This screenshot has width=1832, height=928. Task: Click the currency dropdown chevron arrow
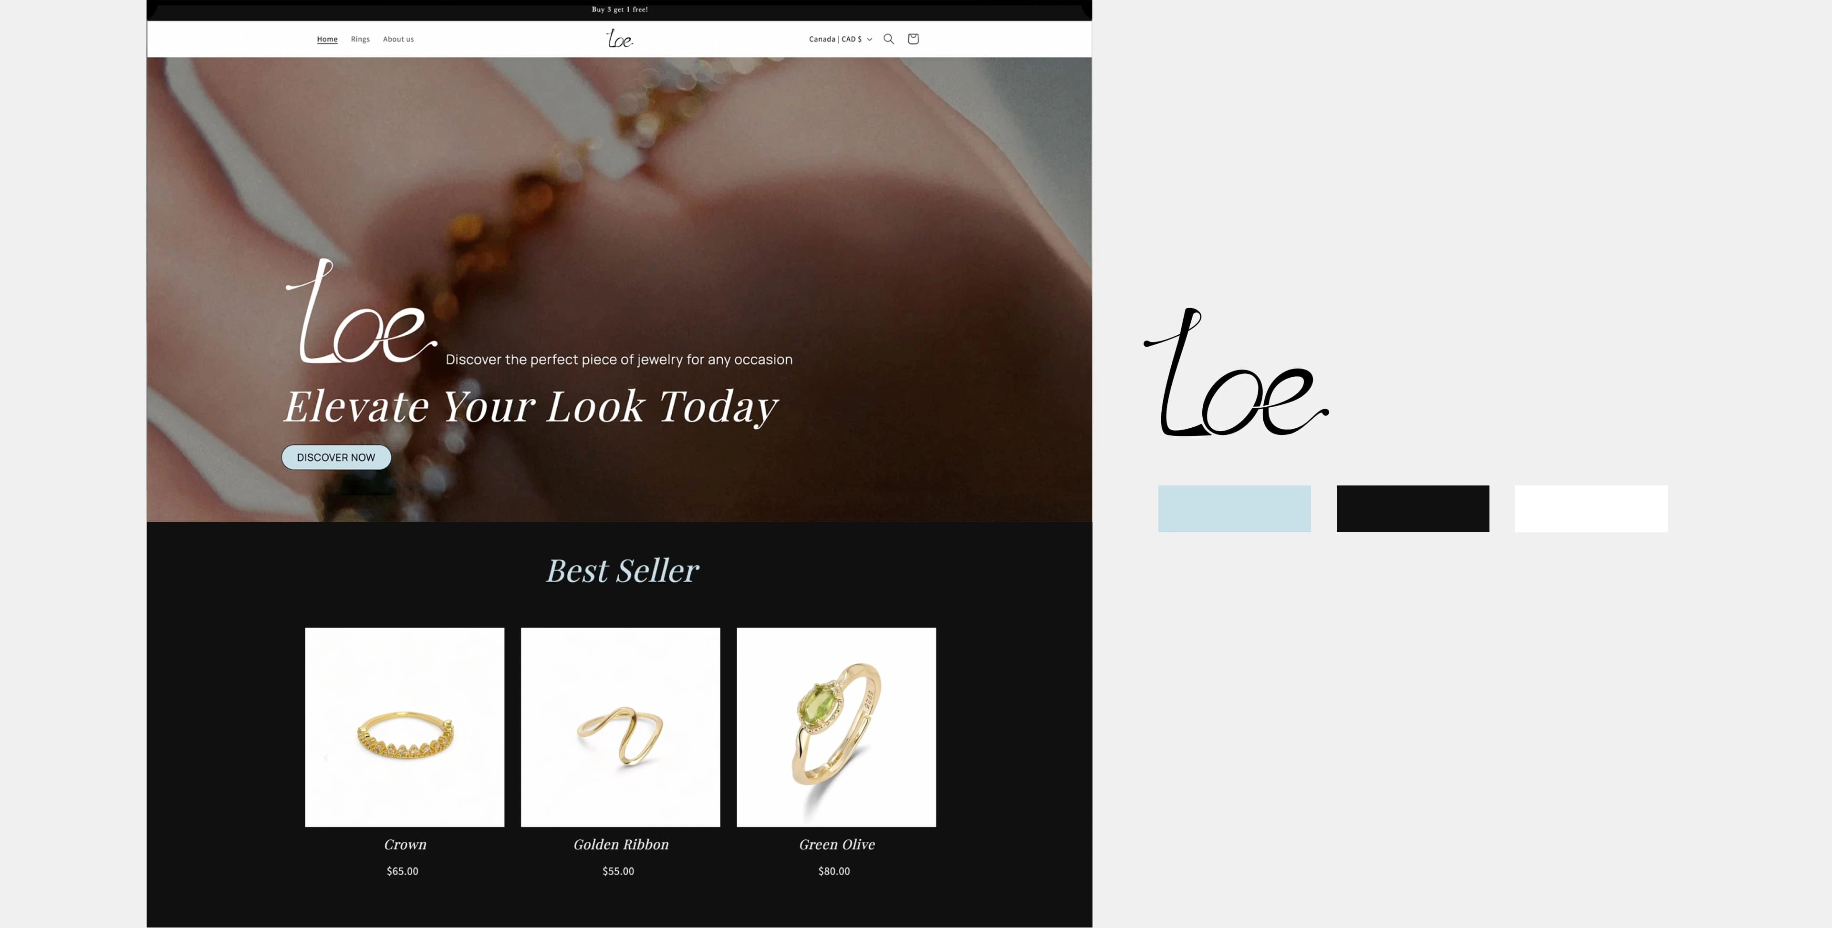point(869,40)
